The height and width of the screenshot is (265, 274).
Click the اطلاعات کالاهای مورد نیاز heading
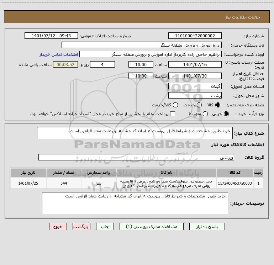[x=237, y=145]
